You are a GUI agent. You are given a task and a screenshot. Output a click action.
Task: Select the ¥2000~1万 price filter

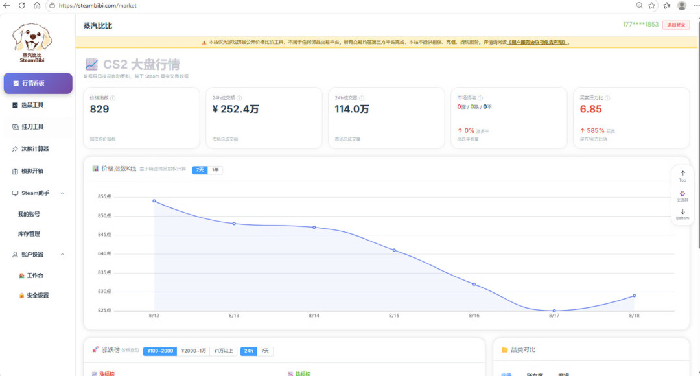193,351
